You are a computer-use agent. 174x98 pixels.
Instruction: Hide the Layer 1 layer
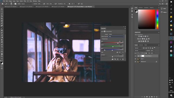point(135,59)
